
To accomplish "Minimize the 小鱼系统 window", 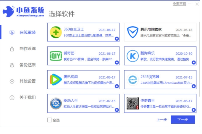I will [190, 4].
